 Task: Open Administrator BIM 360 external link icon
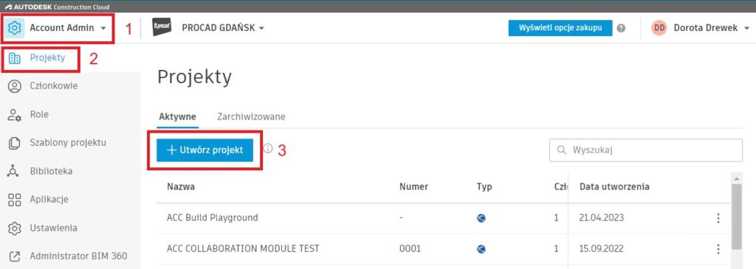pos(15,256)
